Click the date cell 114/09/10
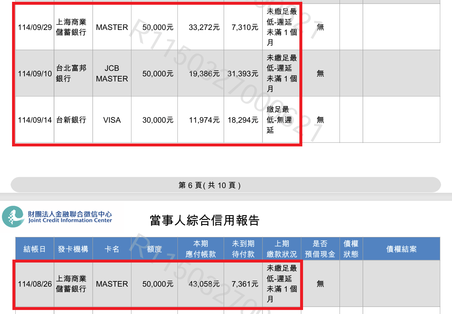The width and height of the screenshot is (452, 314). [x=35, y=74]
